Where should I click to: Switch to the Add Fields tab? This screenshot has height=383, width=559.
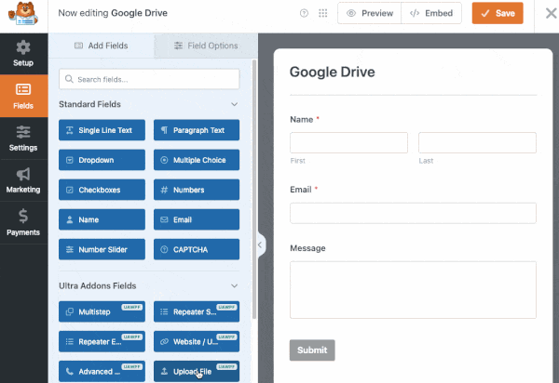101,46
